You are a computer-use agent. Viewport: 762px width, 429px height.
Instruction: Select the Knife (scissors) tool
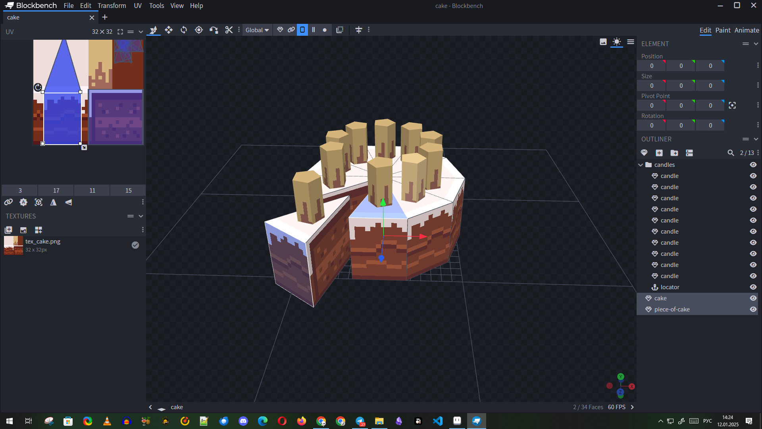[229, 30]
